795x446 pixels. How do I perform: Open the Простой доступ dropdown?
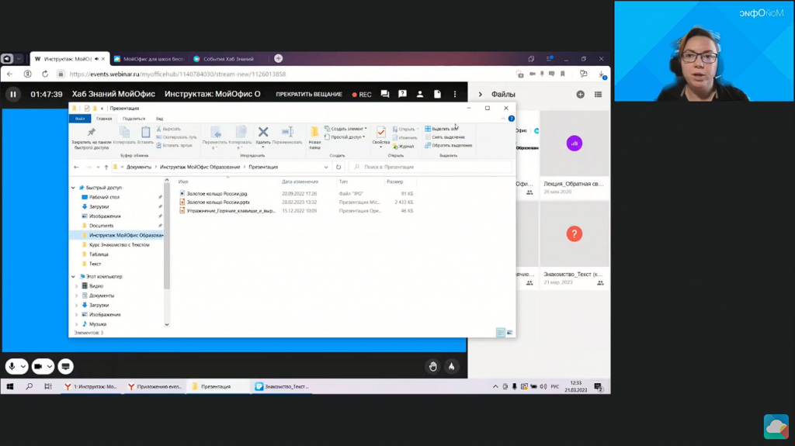click(345, 137)
